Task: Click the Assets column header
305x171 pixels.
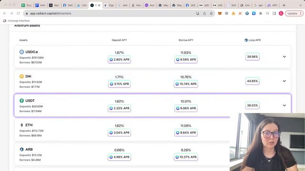Action: pos(23,40)
